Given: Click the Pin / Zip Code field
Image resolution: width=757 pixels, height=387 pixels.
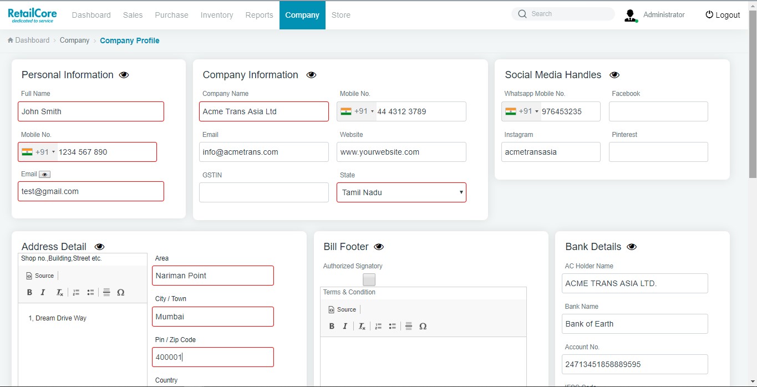Looking at the screenshot, I should coord(213,357).
